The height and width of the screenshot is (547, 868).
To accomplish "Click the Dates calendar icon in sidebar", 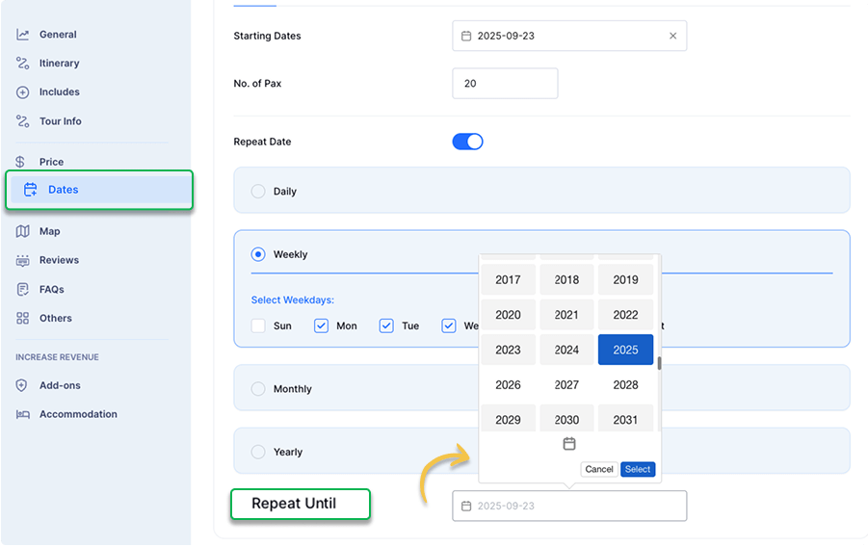I will point(31,190).
